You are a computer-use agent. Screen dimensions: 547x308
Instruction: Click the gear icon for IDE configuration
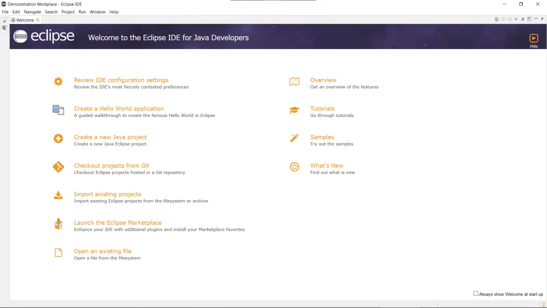(x=58, y=81)
